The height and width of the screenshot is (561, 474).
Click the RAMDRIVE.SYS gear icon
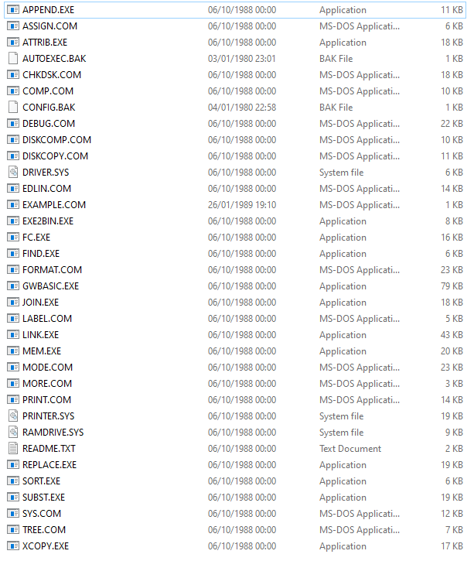point(13,433)
